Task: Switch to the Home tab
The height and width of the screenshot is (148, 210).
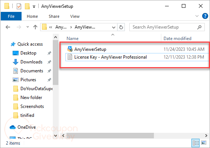Action: coord(32,16)
